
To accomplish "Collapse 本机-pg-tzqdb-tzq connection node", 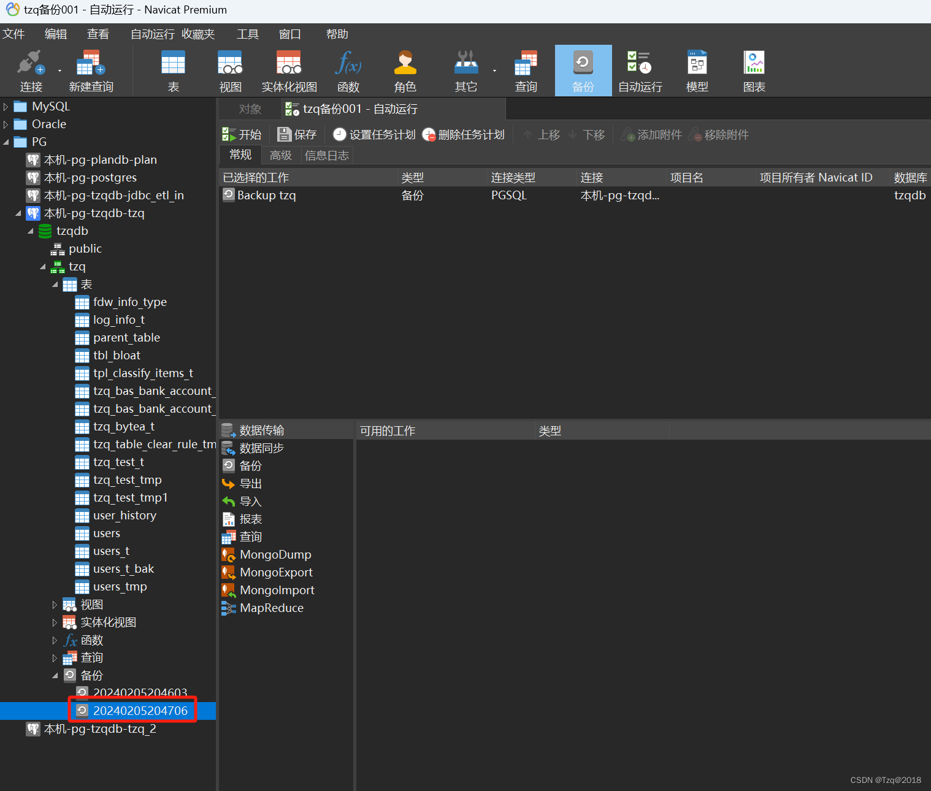I will tap(18, 213).
